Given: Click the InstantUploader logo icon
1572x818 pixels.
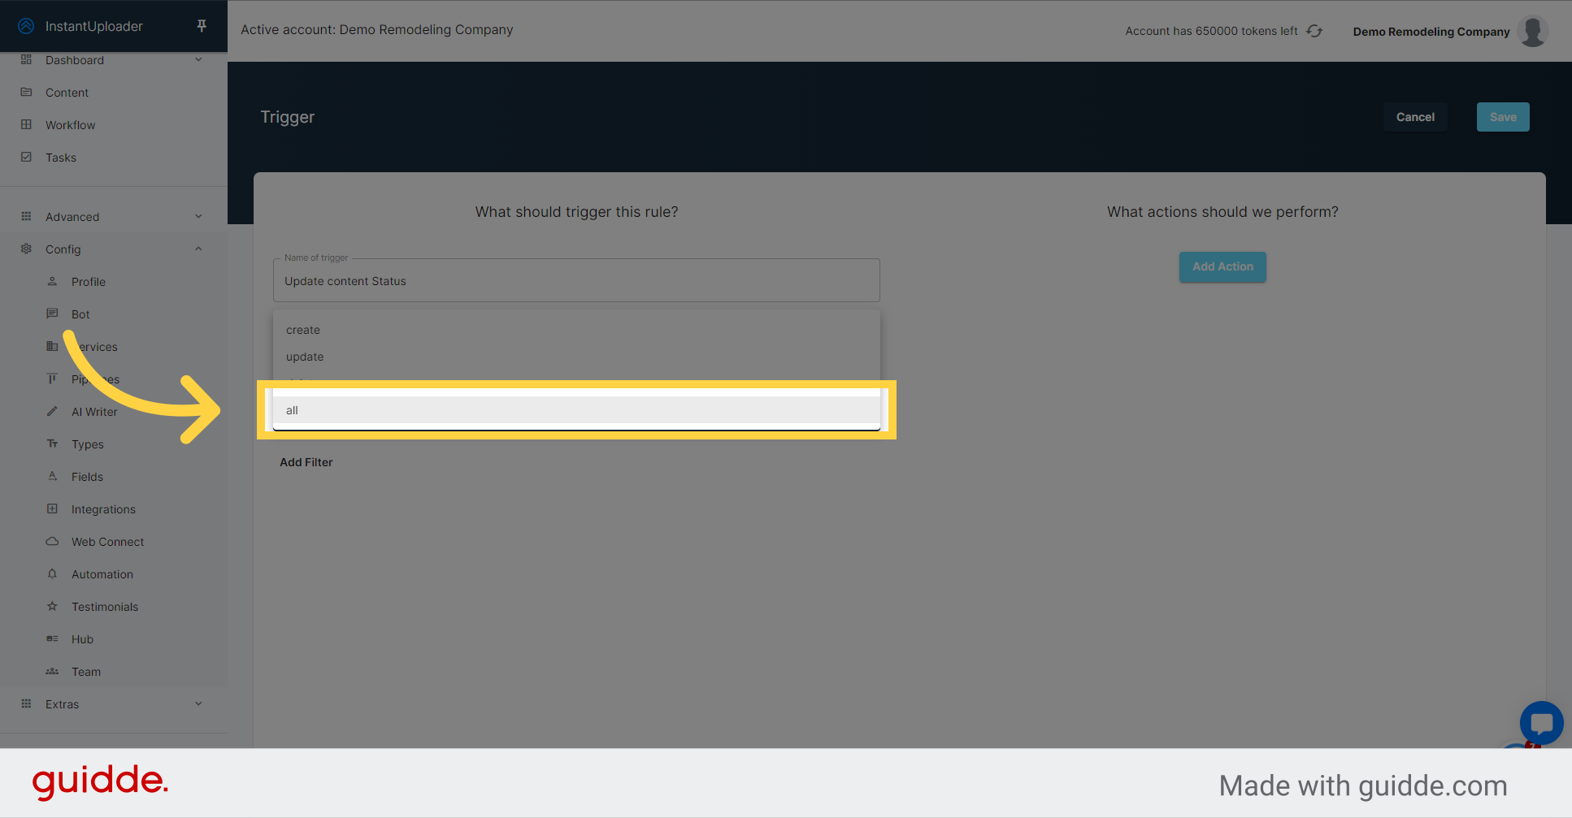Looking at the screenshot, I should (25, 25).
